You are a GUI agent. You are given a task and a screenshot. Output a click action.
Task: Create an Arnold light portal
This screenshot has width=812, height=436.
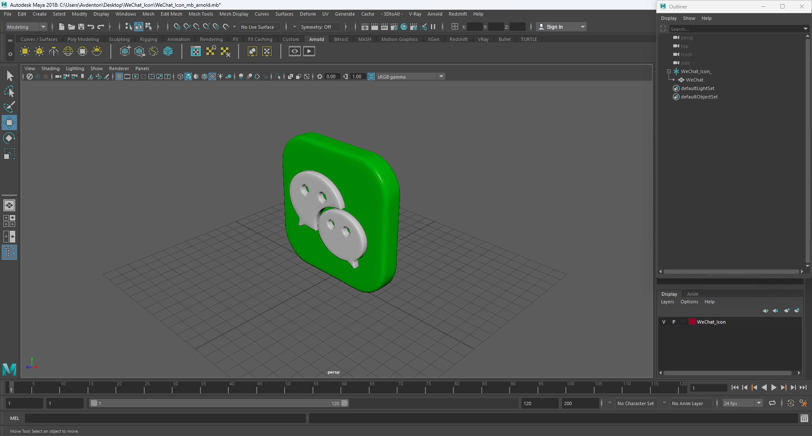pos(82,52)
